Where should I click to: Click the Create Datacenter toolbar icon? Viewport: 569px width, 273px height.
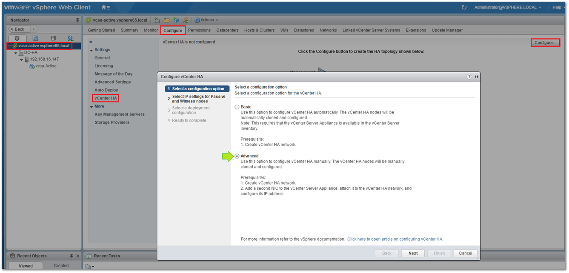point(157,20)
